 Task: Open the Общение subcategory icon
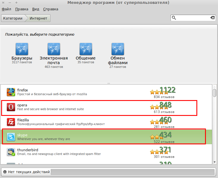click(86, 49)
